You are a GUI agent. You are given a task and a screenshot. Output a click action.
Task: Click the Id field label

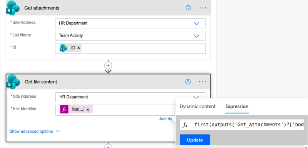click(14, 47)
